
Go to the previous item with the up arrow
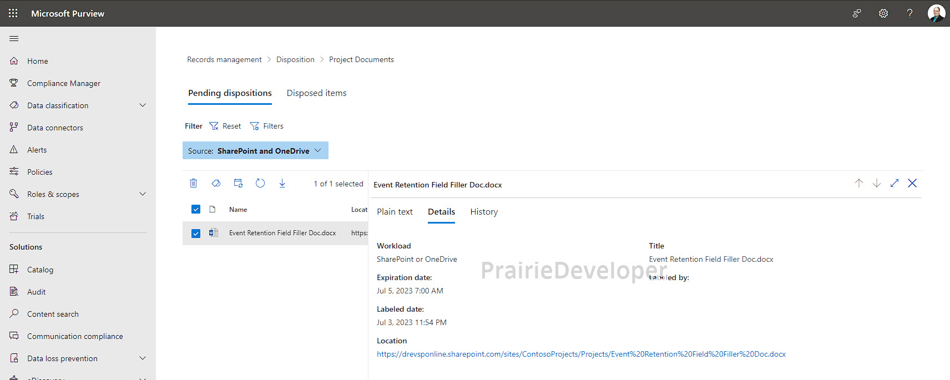point(859,183)
